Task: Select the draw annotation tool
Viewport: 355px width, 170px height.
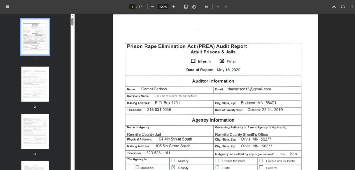Action: coord(207,7)
